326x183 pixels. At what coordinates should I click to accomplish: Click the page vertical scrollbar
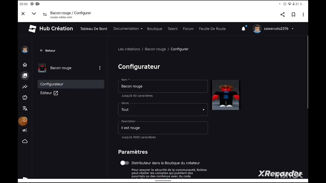pyautogui.click(x=308, y=72)
